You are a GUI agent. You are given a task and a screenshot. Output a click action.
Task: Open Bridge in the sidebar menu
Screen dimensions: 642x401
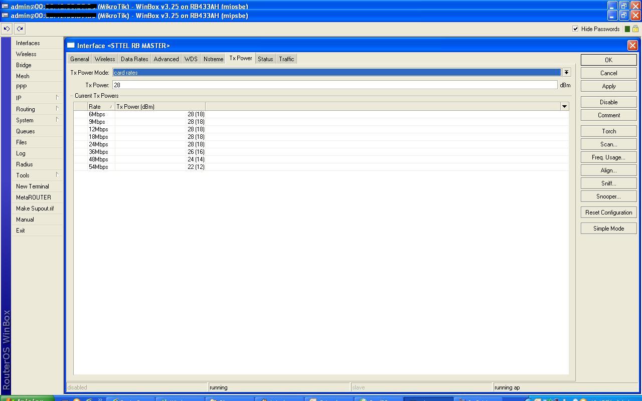[x=37, y=65]
